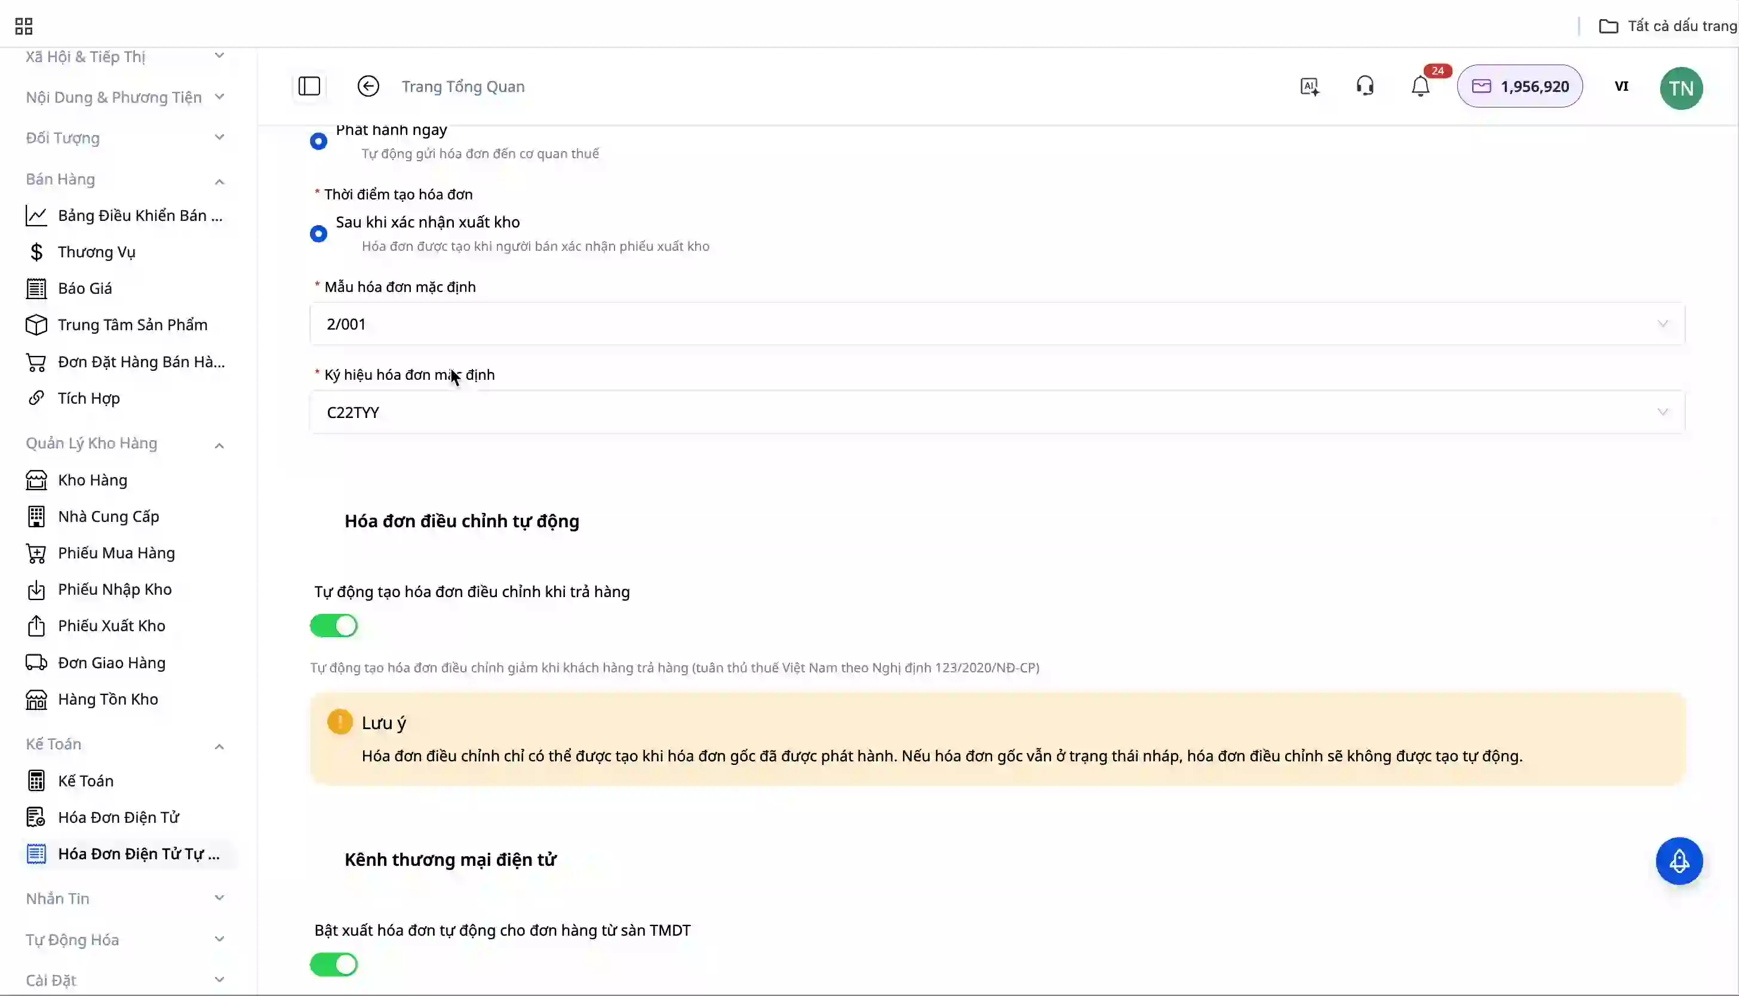Switch language with the VI button
Viewport: 1739px width, 996px height.
tap(1621, 86)
